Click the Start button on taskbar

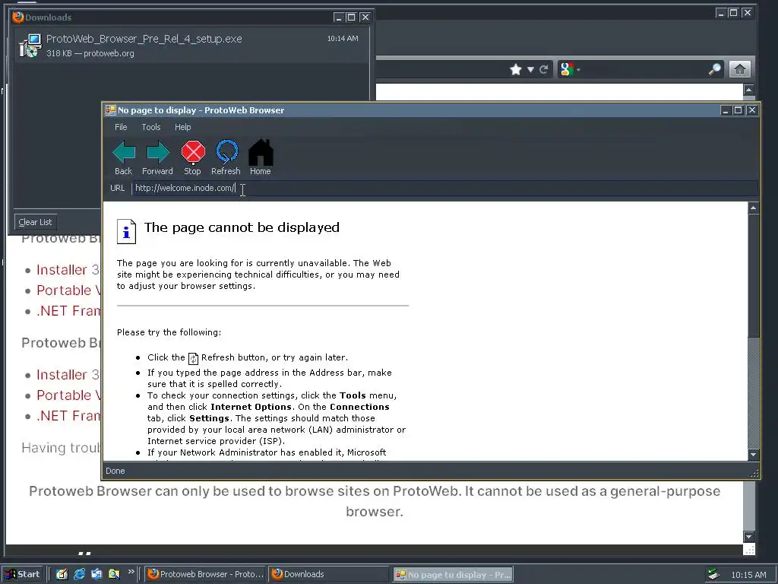tap(23, 574)
